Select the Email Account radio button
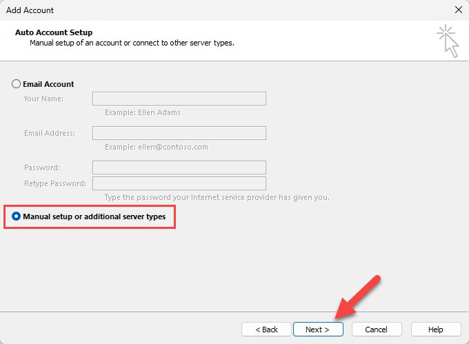Screen dimensions: 469x344 [17, 84]
